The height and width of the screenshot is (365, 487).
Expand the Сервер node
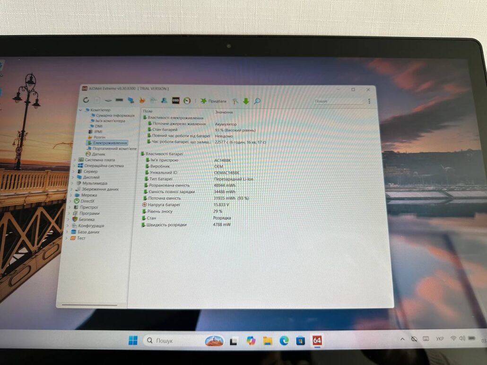coord(74,171)
